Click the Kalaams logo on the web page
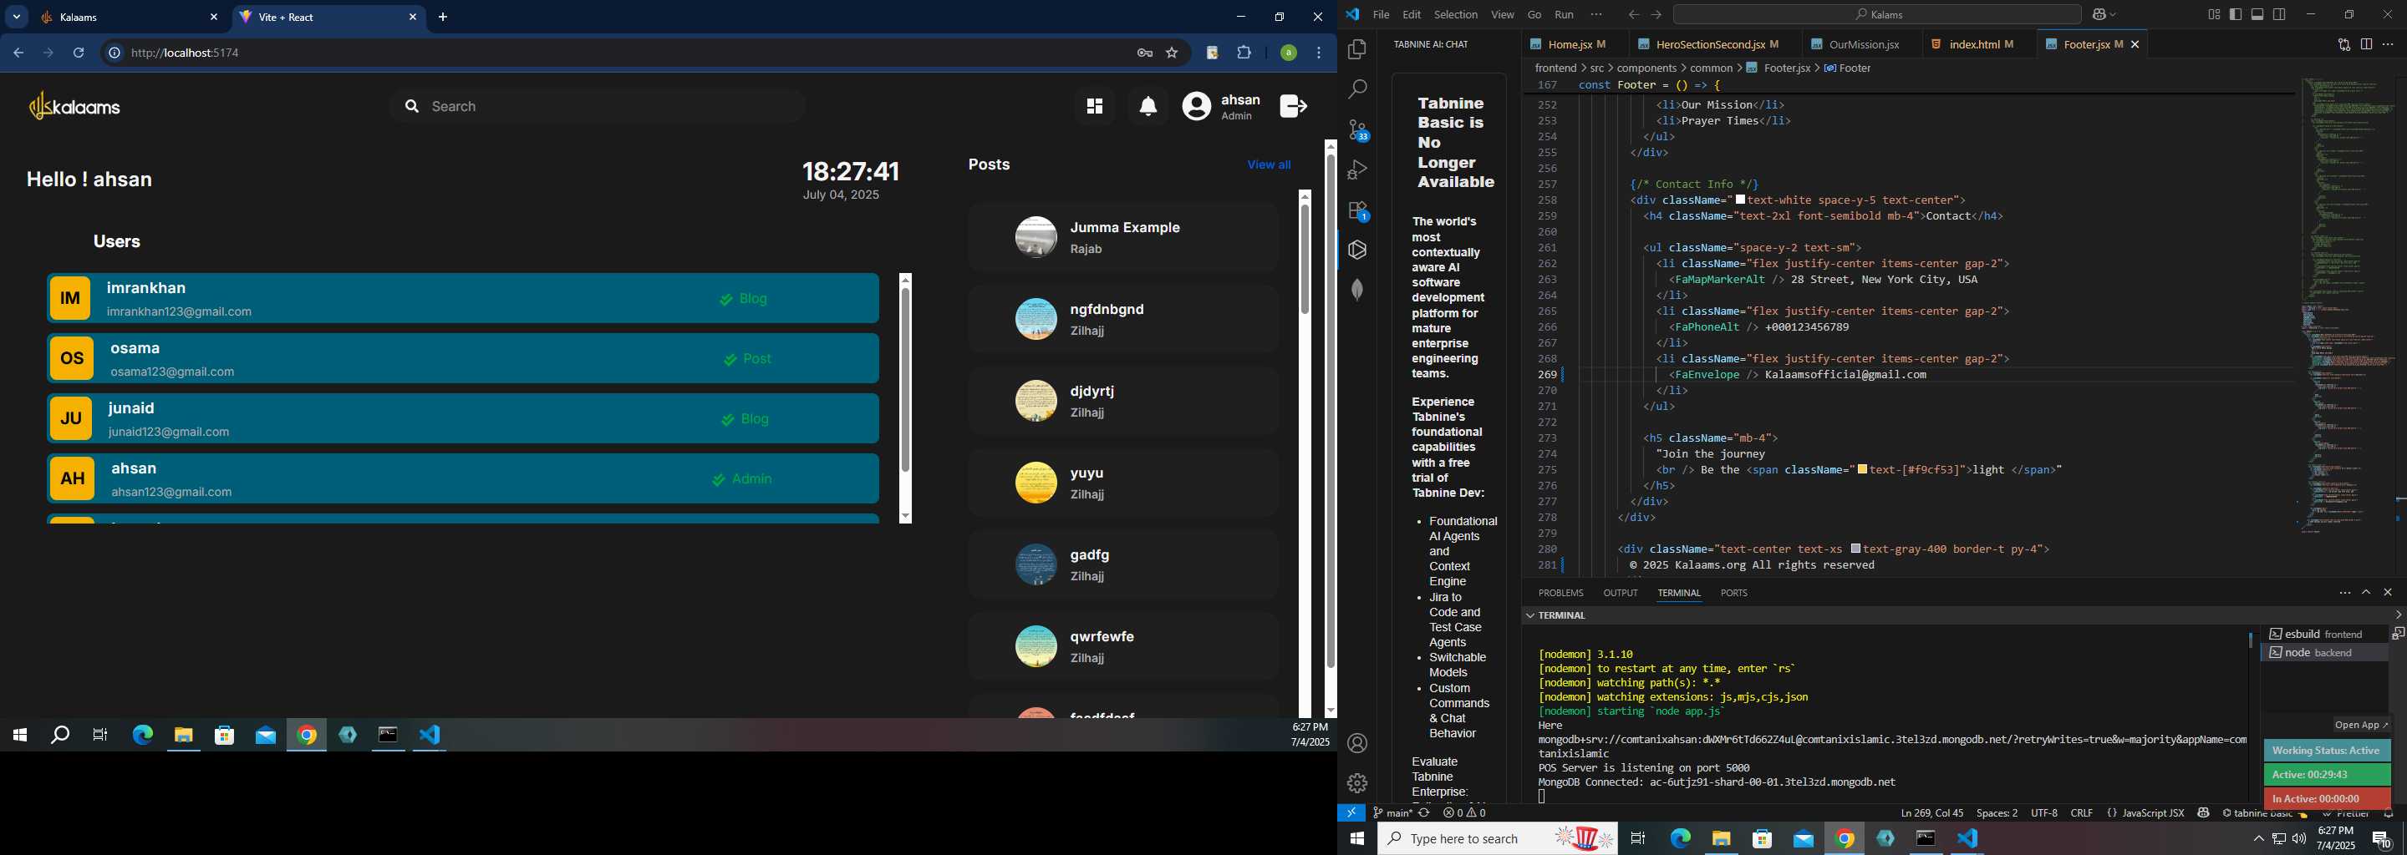 pyautogui.click(x=76, y=106)
